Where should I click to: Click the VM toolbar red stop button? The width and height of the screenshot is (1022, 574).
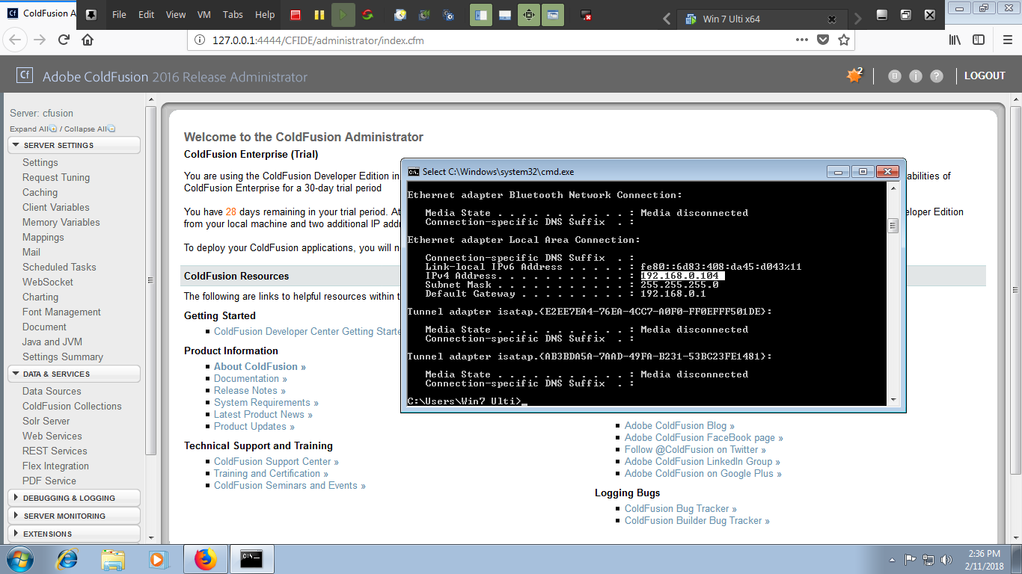(x=296, y=15)
